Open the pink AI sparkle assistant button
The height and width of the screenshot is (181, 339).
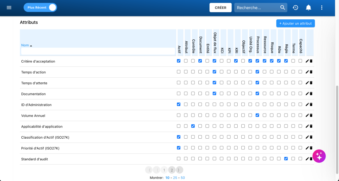click(319, 156)
